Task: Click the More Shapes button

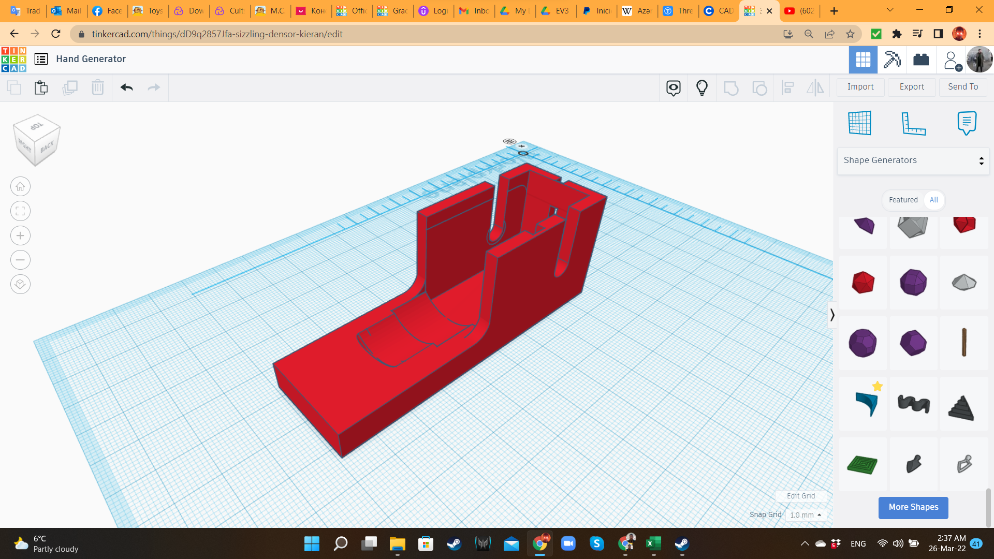Action: [913, 507]
